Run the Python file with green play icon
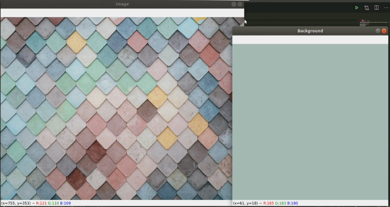 click(357, 8)
